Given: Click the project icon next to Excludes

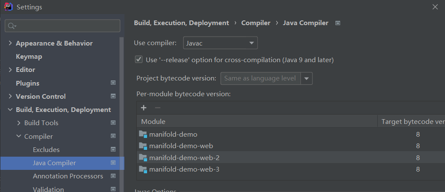Looking at the screenshot, I should 113,149.
